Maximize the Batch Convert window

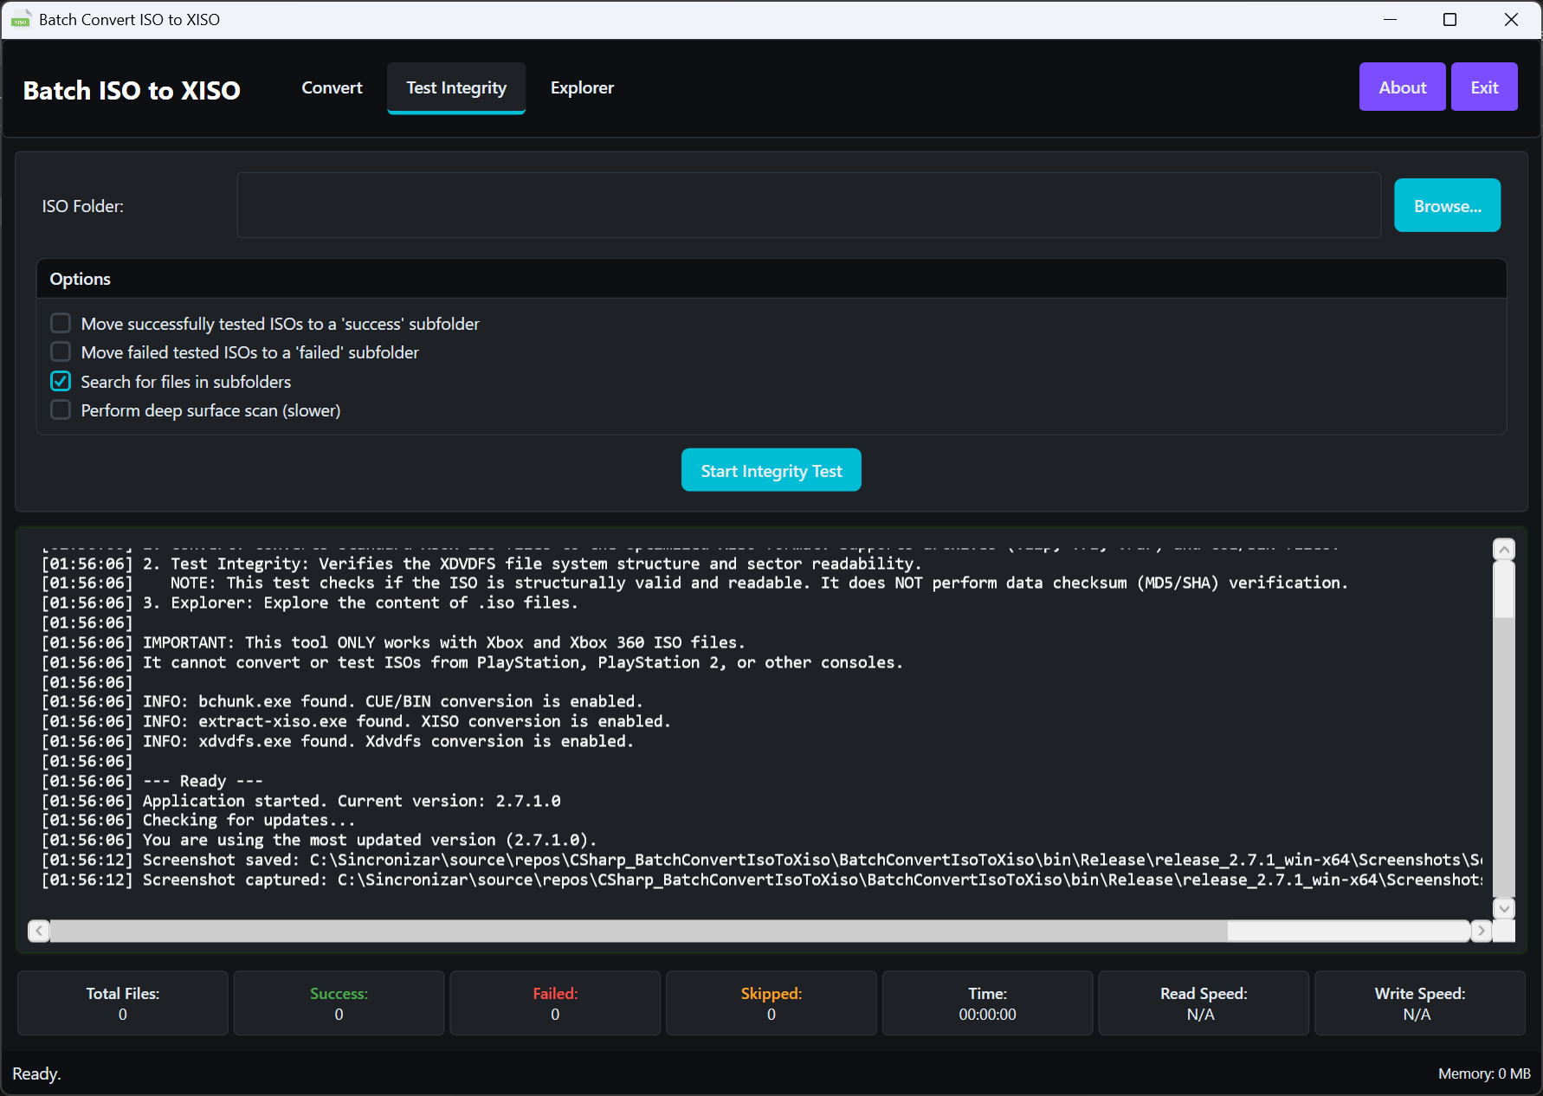tap(1450, 19)
